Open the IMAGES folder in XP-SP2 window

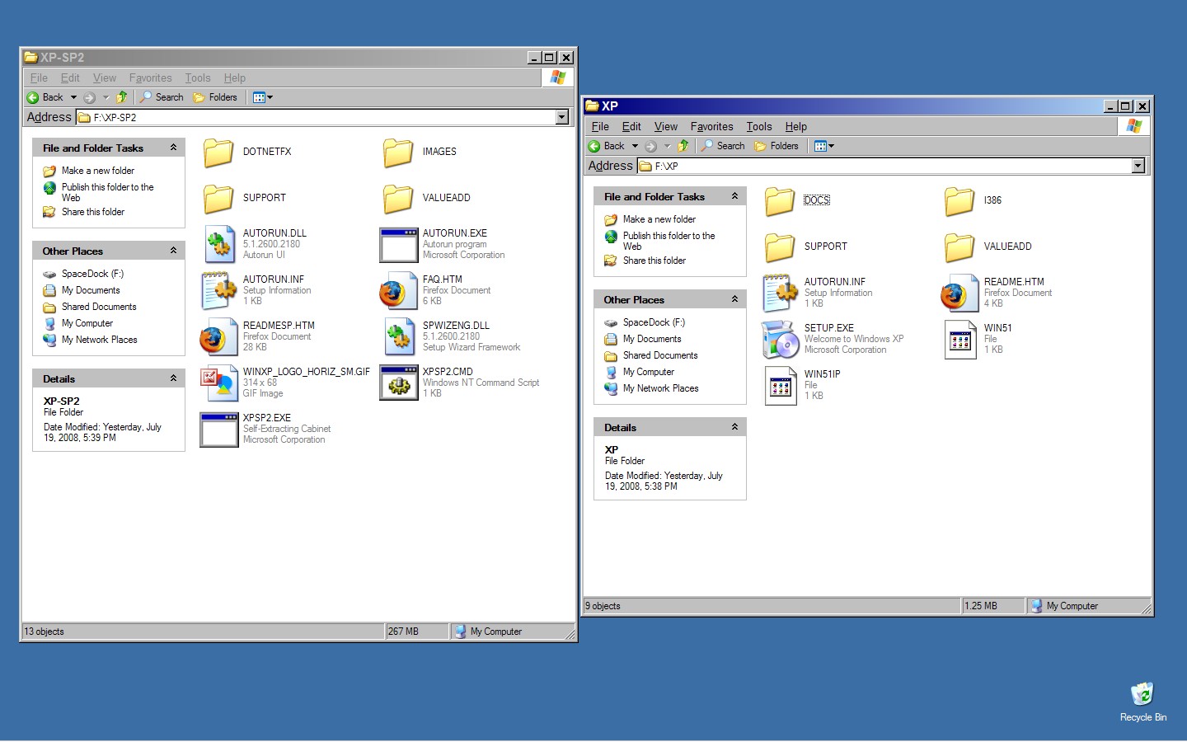coord(398,153)
